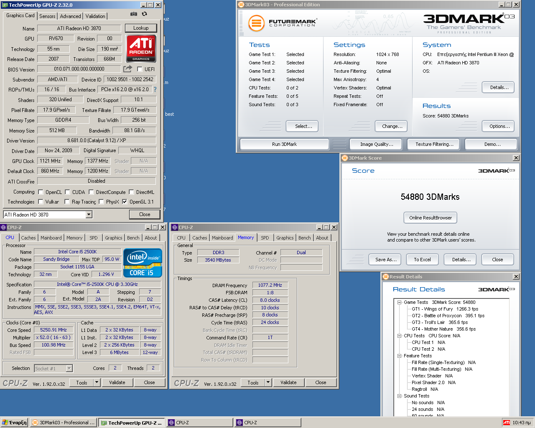Switch to GPU-Z Sensors tab

[x=47, y=16]
